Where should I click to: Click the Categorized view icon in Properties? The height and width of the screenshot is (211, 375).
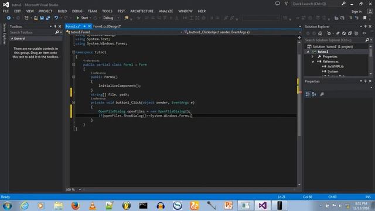coord(308,94)
